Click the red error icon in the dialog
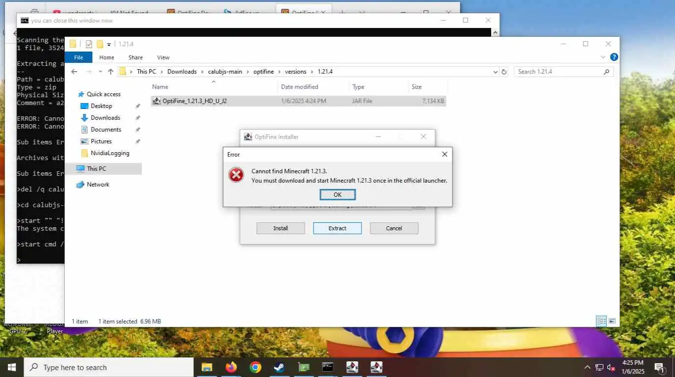This screenshot has height=377, width=675. tap(236, 175)
